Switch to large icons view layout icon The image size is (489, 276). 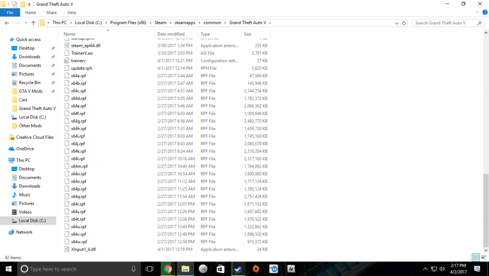tap(484, 257)
